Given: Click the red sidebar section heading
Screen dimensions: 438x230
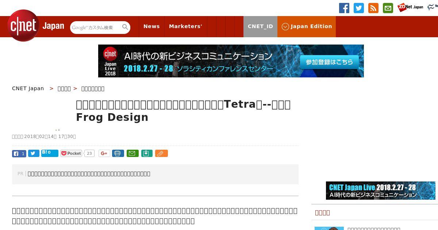Looking at the screenshot, I should point(322,212).
